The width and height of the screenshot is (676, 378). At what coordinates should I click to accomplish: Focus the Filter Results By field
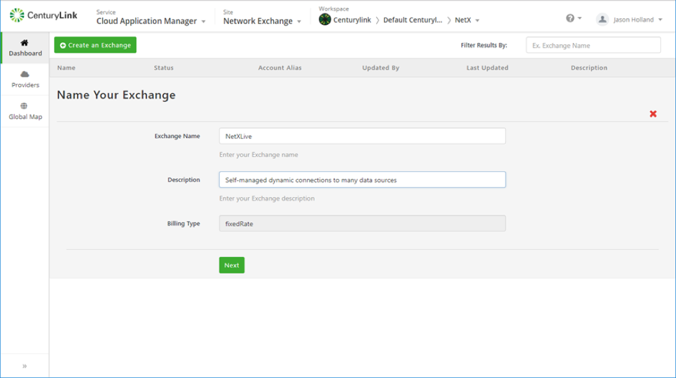click(593, 46)
